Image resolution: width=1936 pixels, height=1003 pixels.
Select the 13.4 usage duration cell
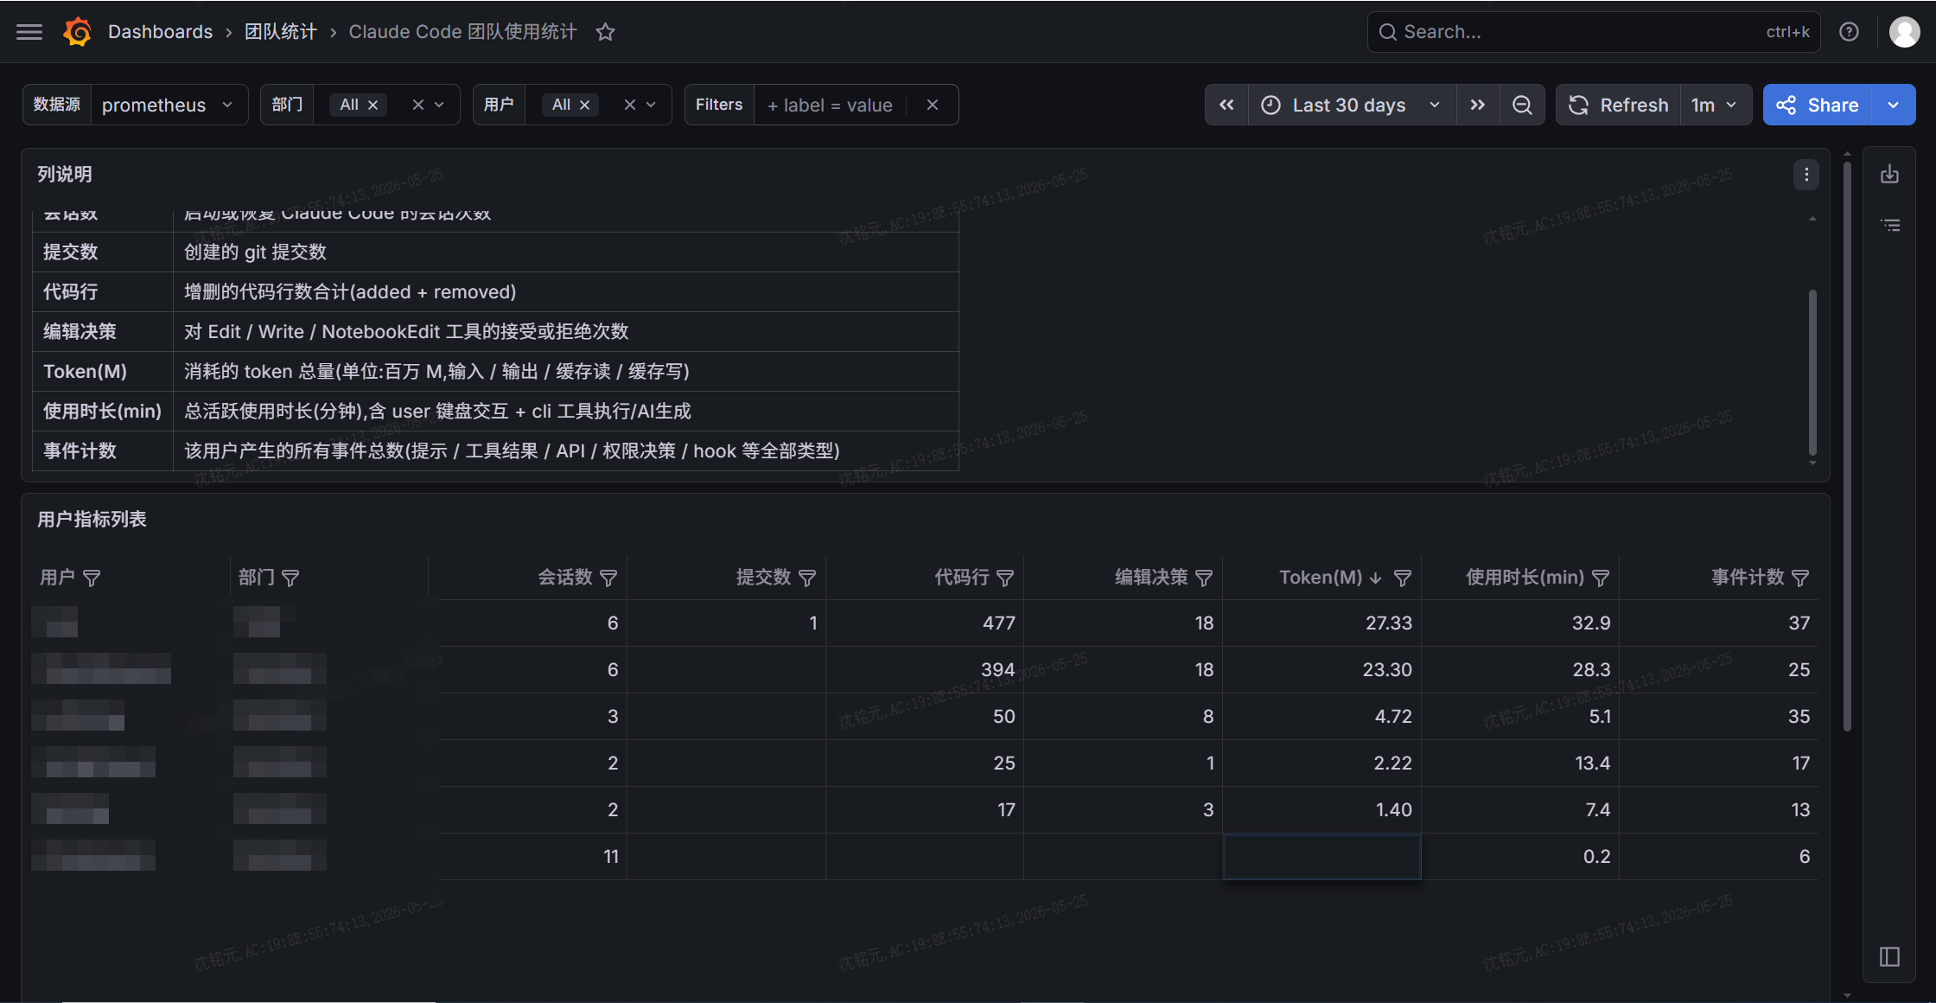point(1519,763)
